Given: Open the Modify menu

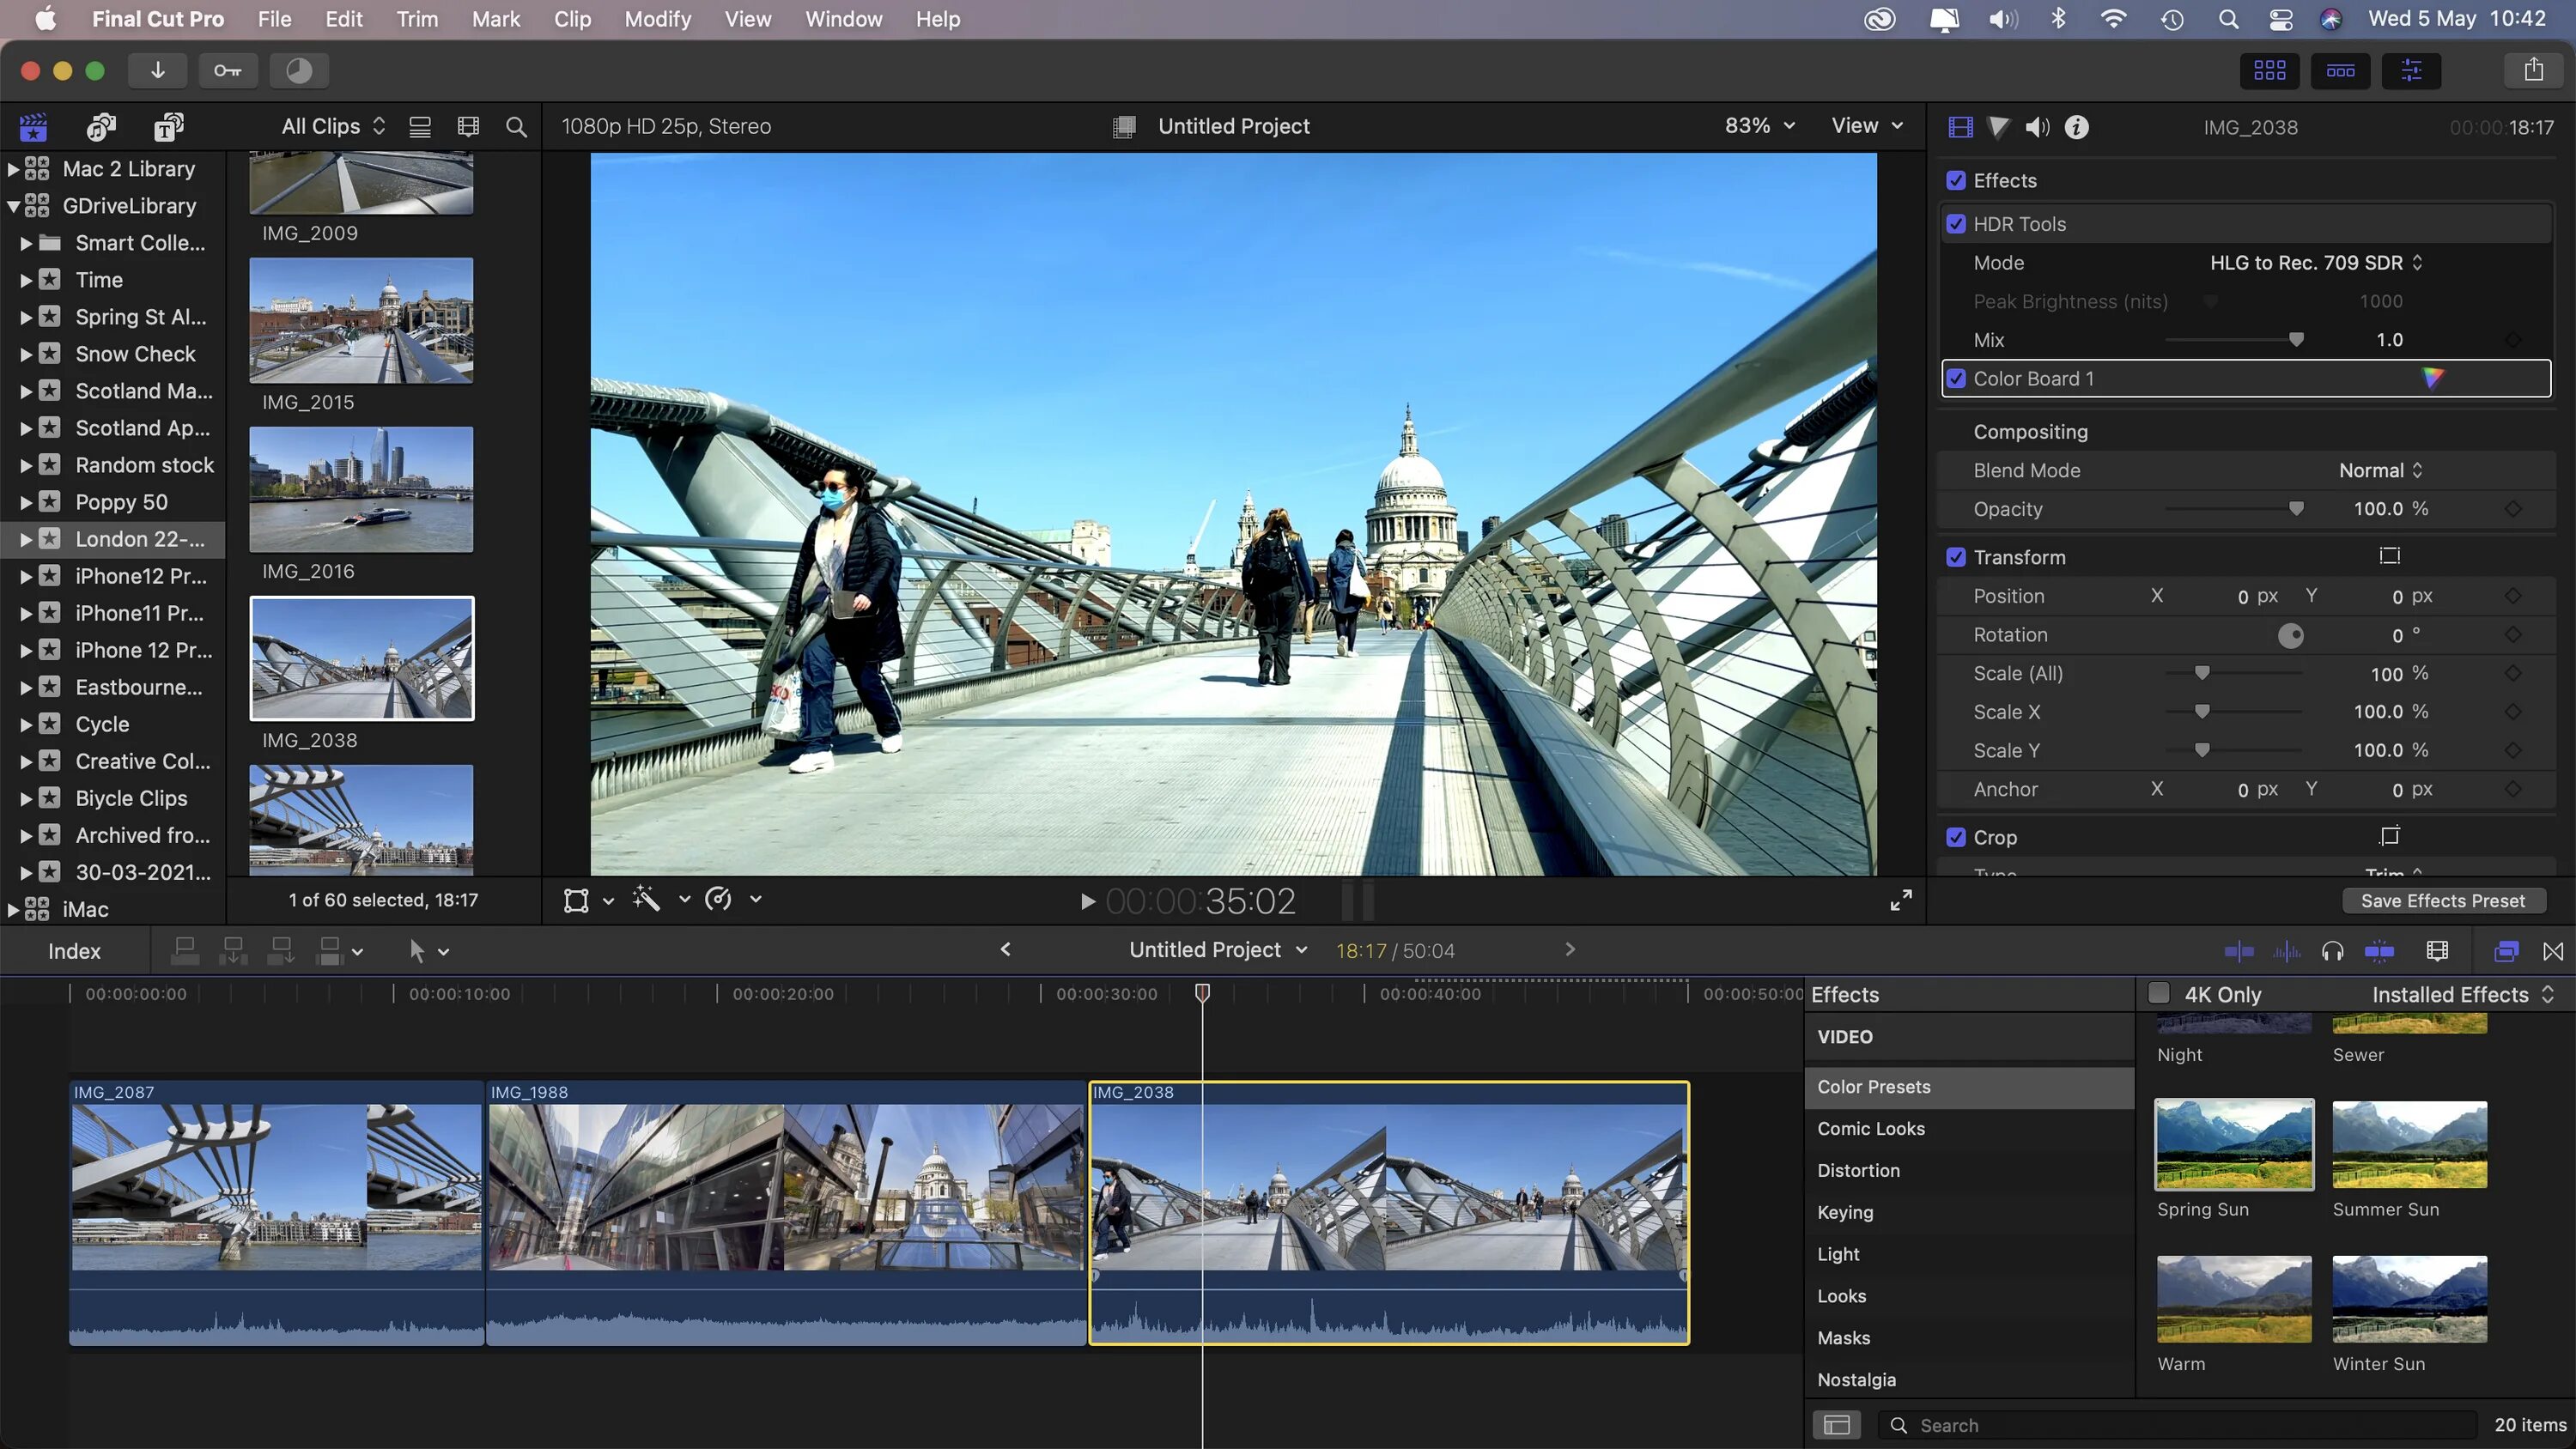Looking at the screenshot, I should pos(657,19).
